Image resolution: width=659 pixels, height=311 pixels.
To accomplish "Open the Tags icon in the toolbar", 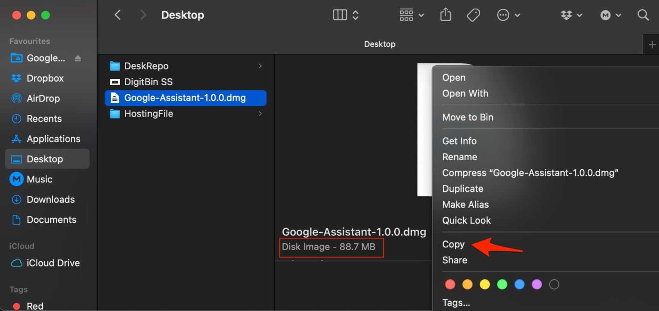I will (473, 15).
